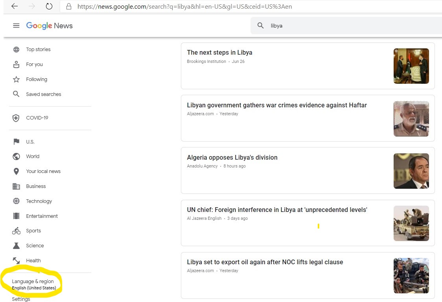Viewport: 442px width, 302px height.
Task: Click the flag icon for U.S.
Action: click(17, 142)
